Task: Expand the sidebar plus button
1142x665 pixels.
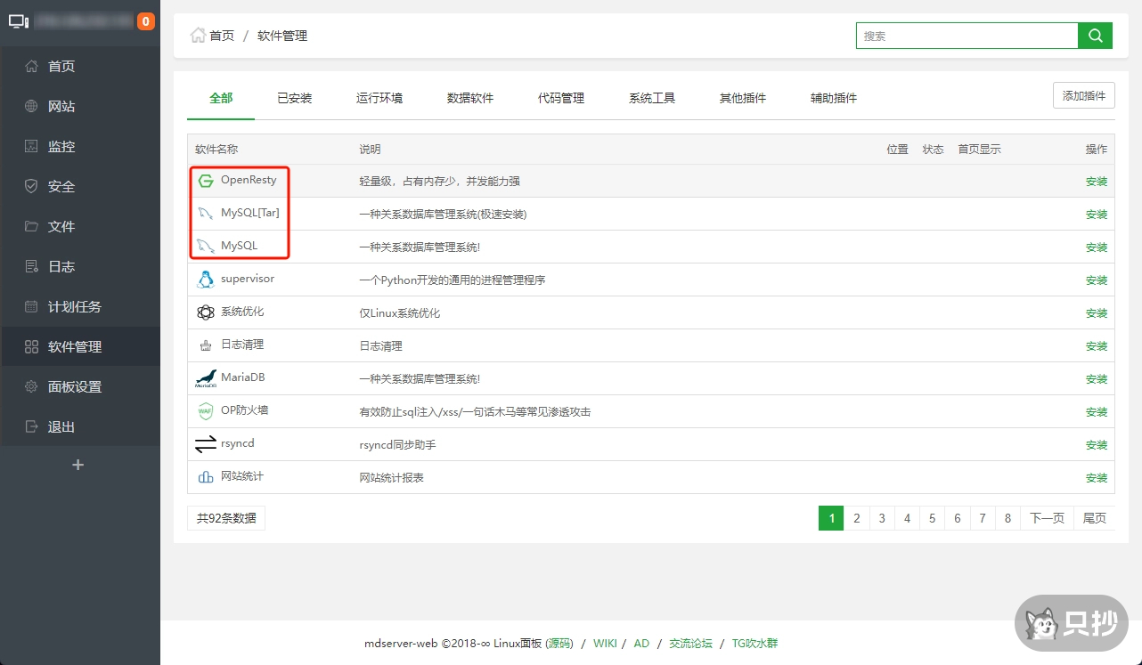Action: [x=78, y=464]
